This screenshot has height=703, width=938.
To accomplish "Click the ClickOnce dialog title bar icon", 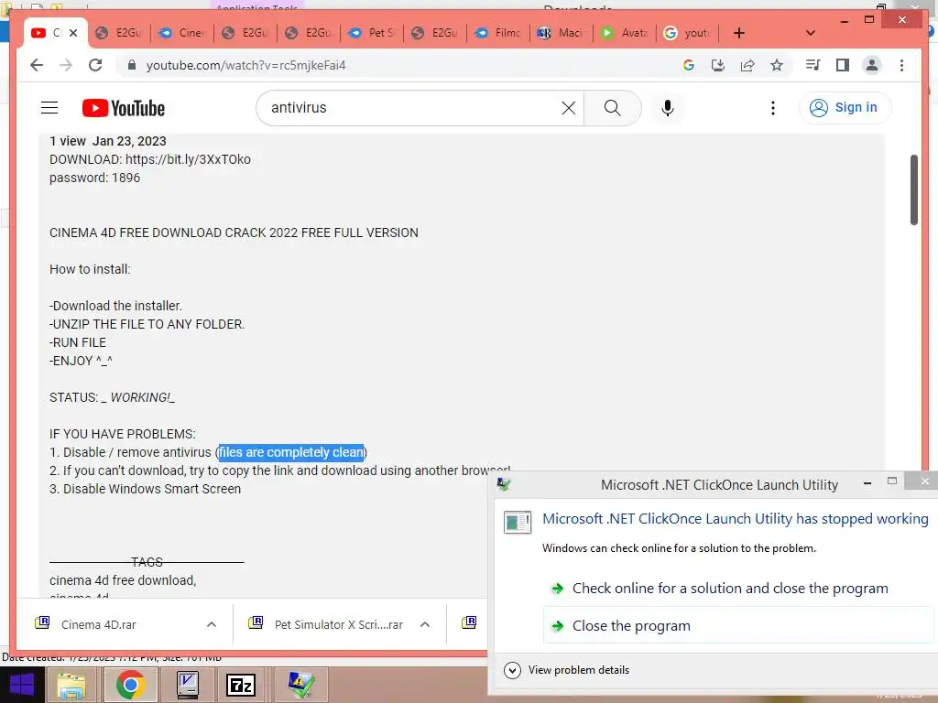I will point(504,484).
